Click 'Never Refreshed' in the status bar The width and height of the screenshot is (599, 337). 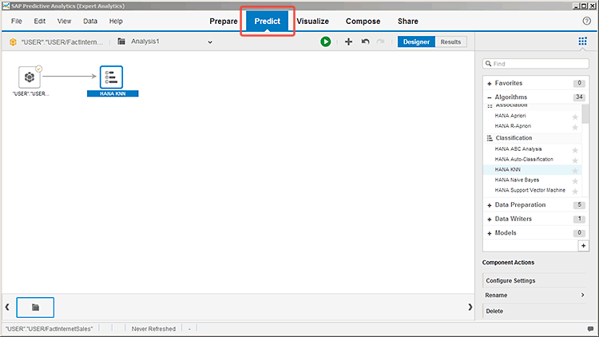point(153,328)
